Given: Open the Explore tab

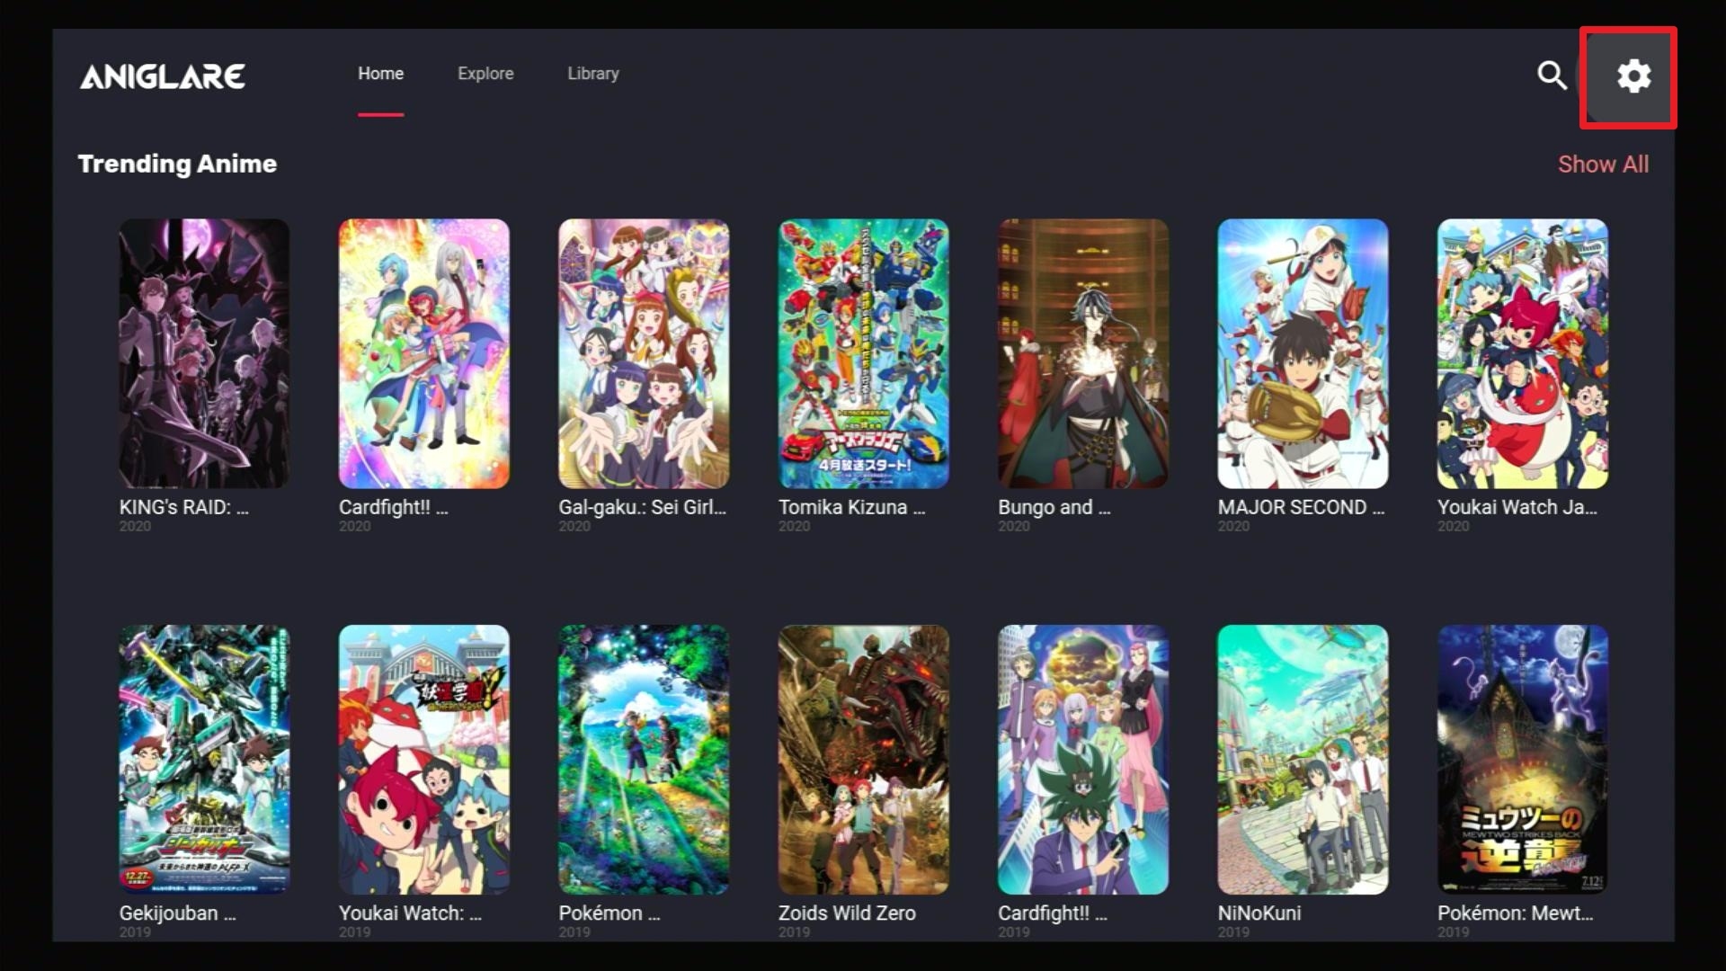Looking at the screenshot, I should (x=485, y=74).
